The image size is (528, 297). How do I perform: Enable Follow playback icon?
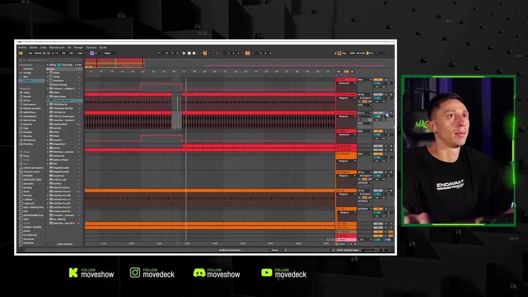(159, 53)
